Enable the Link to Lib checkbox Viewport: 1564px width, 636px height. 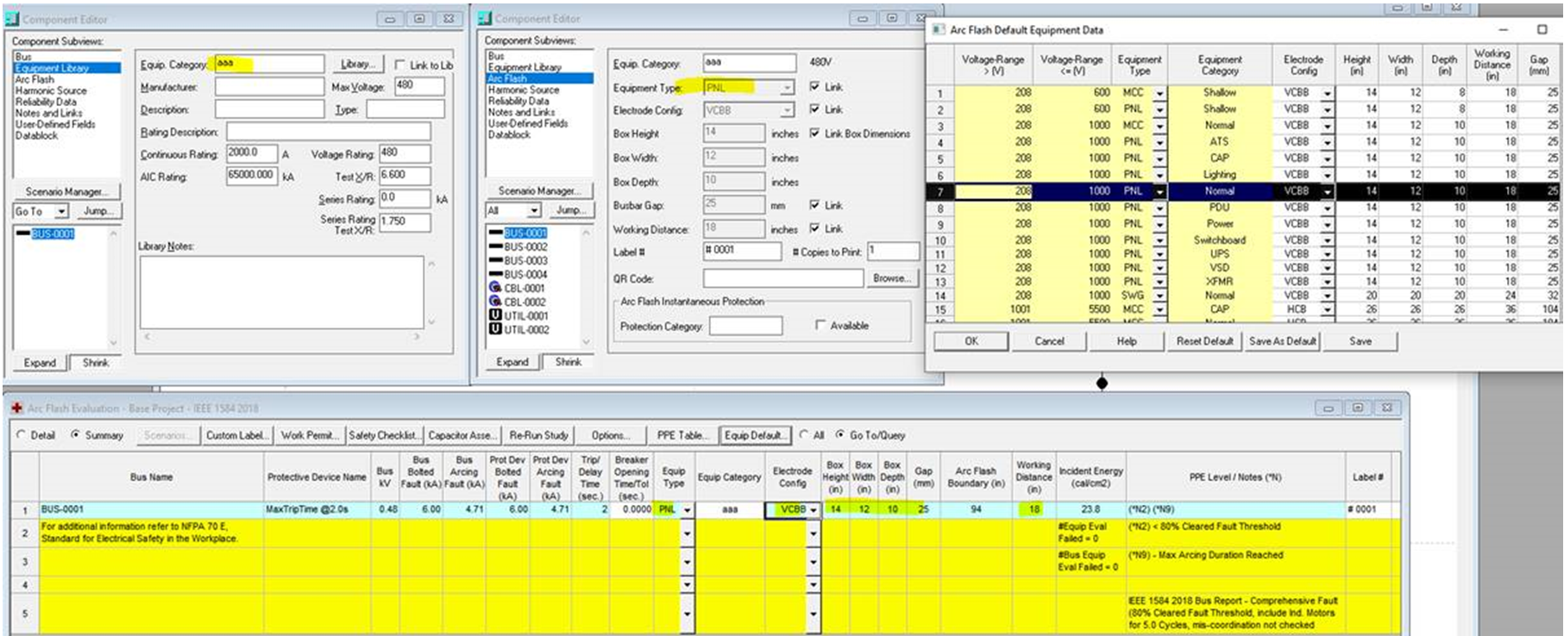[400, 65]
